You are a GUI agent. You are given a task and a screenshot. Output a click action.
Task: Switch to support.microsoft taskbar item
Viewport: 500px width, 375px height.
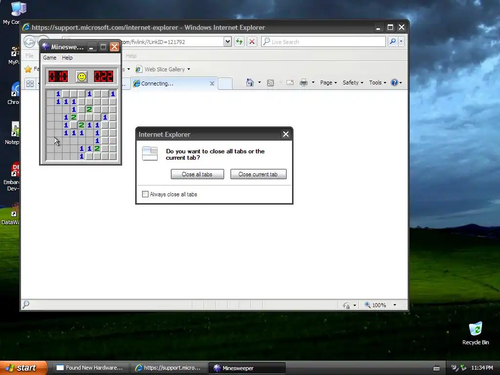click(x=168, y=368)
